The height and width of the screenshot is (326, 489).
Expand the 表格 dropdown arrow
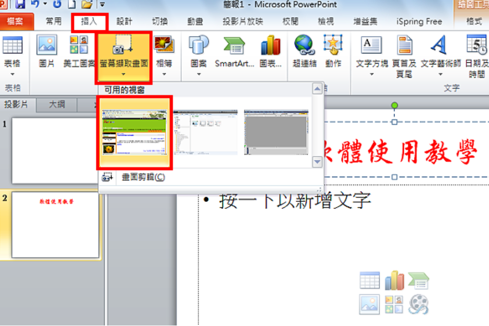pos(13,74)
